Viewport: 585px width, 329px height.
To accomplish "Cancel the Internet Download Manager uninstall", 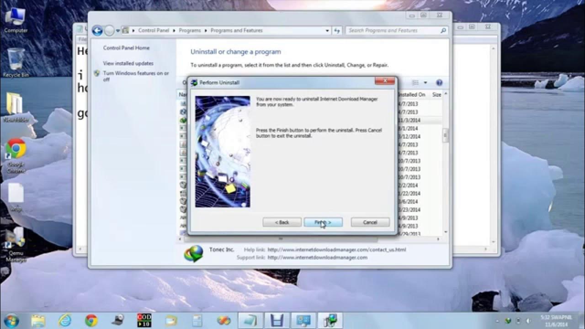I will click(370, 222).
